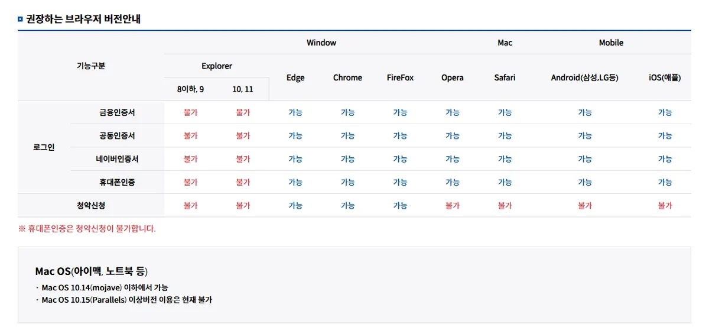
Task: Select the Edge column header
Action: [x=295, y=77]
